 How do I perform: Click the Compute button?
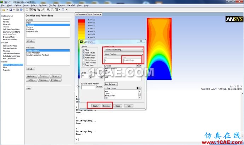[107, 106]
